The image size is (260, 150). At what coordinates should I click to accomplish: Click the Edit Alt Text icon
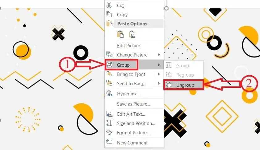click(x=109, y=114)
